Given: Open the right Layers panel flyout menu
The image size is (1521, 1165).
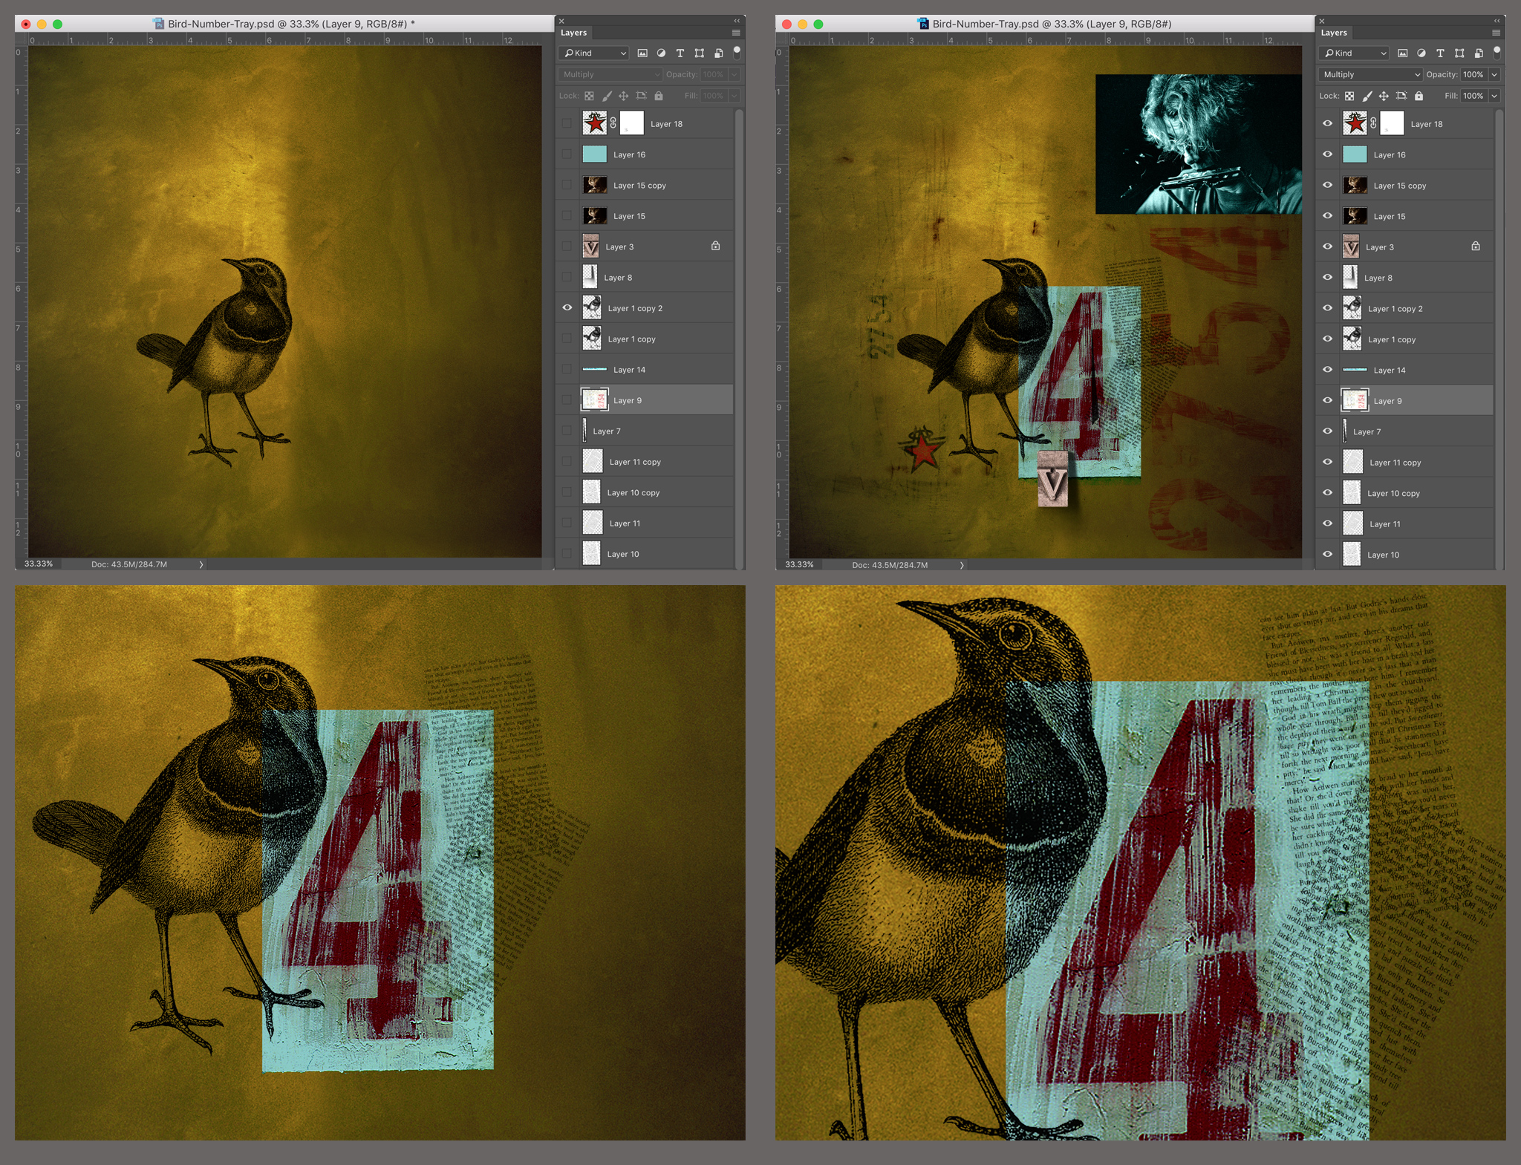Looking at the screenshot, I should (1496, 33).
